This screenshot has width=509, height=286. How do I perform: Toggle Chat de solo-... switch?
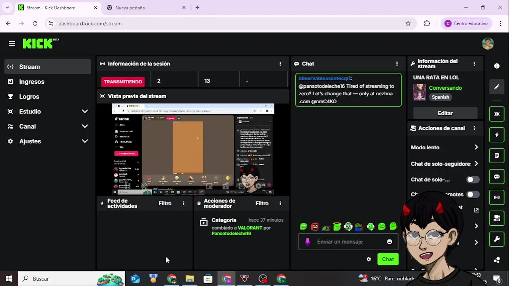pyautogui.click(x=472, y=180)
